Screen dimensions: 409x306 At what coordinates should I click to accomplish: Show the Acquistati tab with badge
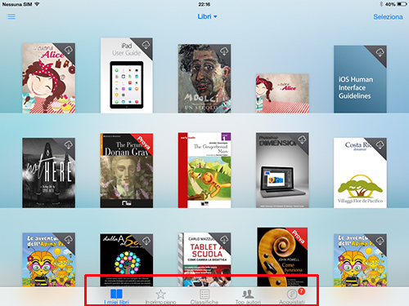[292, 297]
